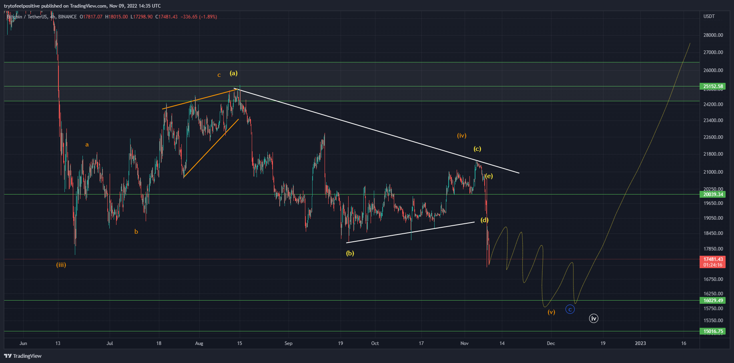Click the 16750.00 price axis value
Screen dimensions: 734x363
point(713,279)
